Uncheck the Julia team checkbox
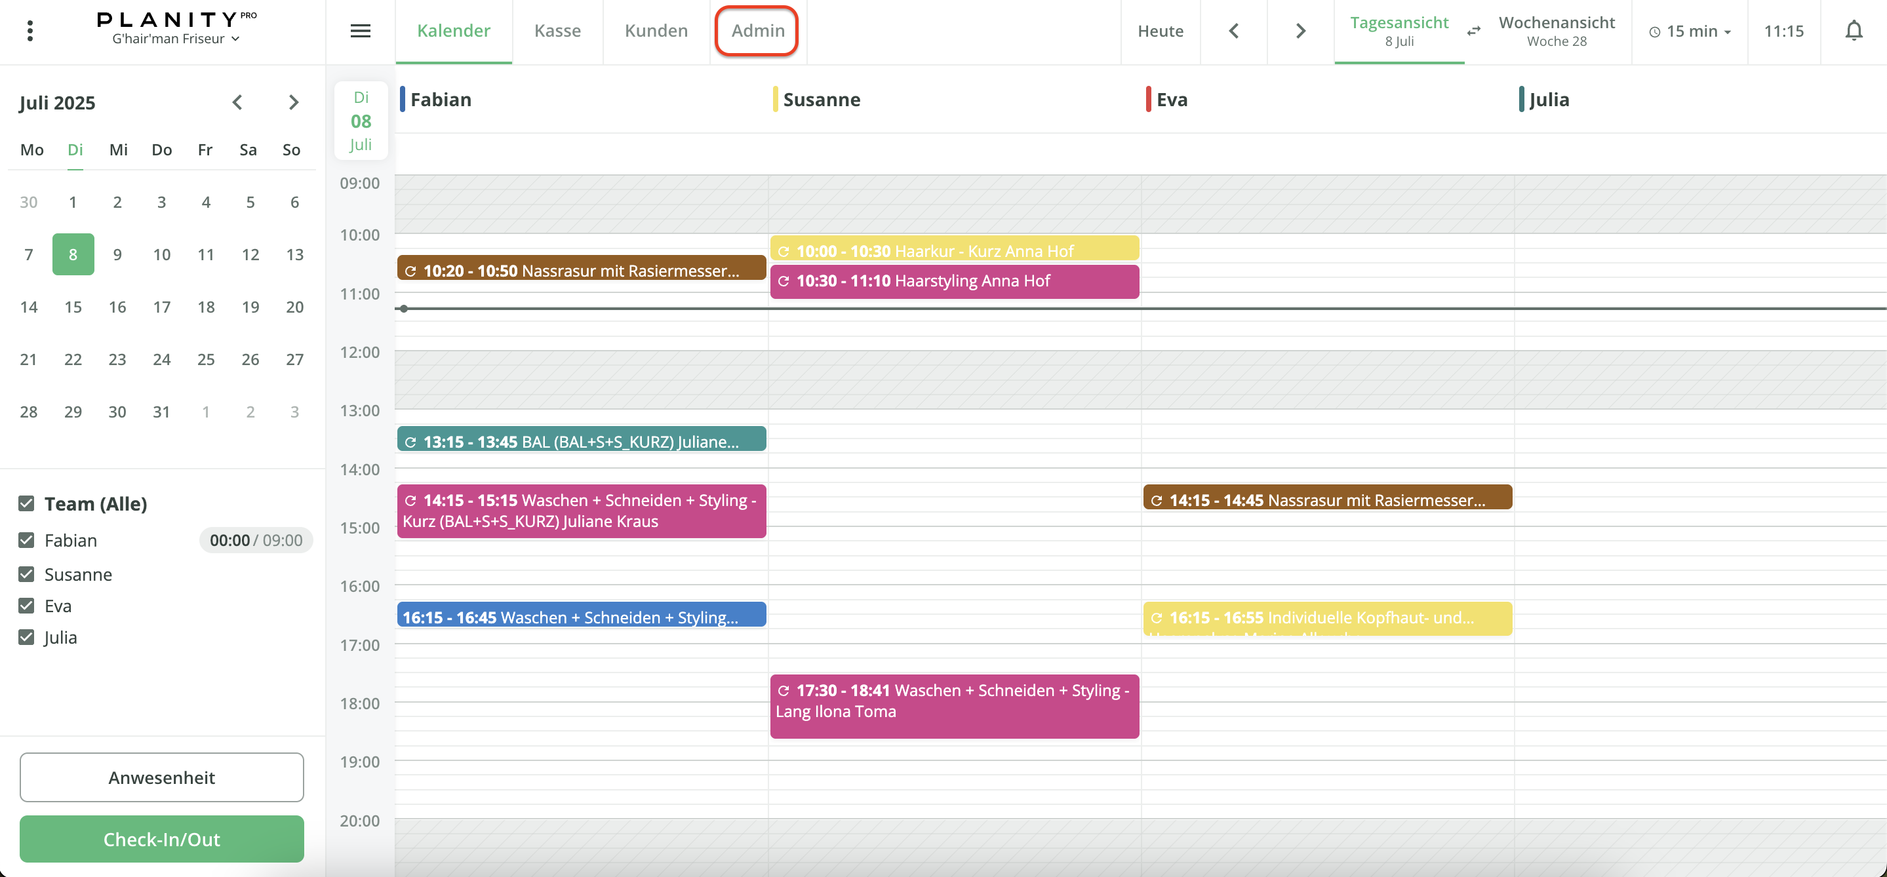The height and width of the screenshot is (877, 1887). 26,637
